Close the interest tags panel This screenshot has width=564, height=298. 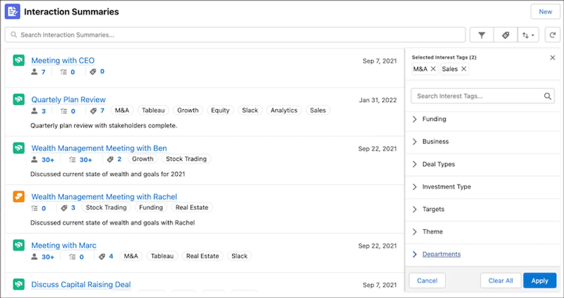(553, 58)
